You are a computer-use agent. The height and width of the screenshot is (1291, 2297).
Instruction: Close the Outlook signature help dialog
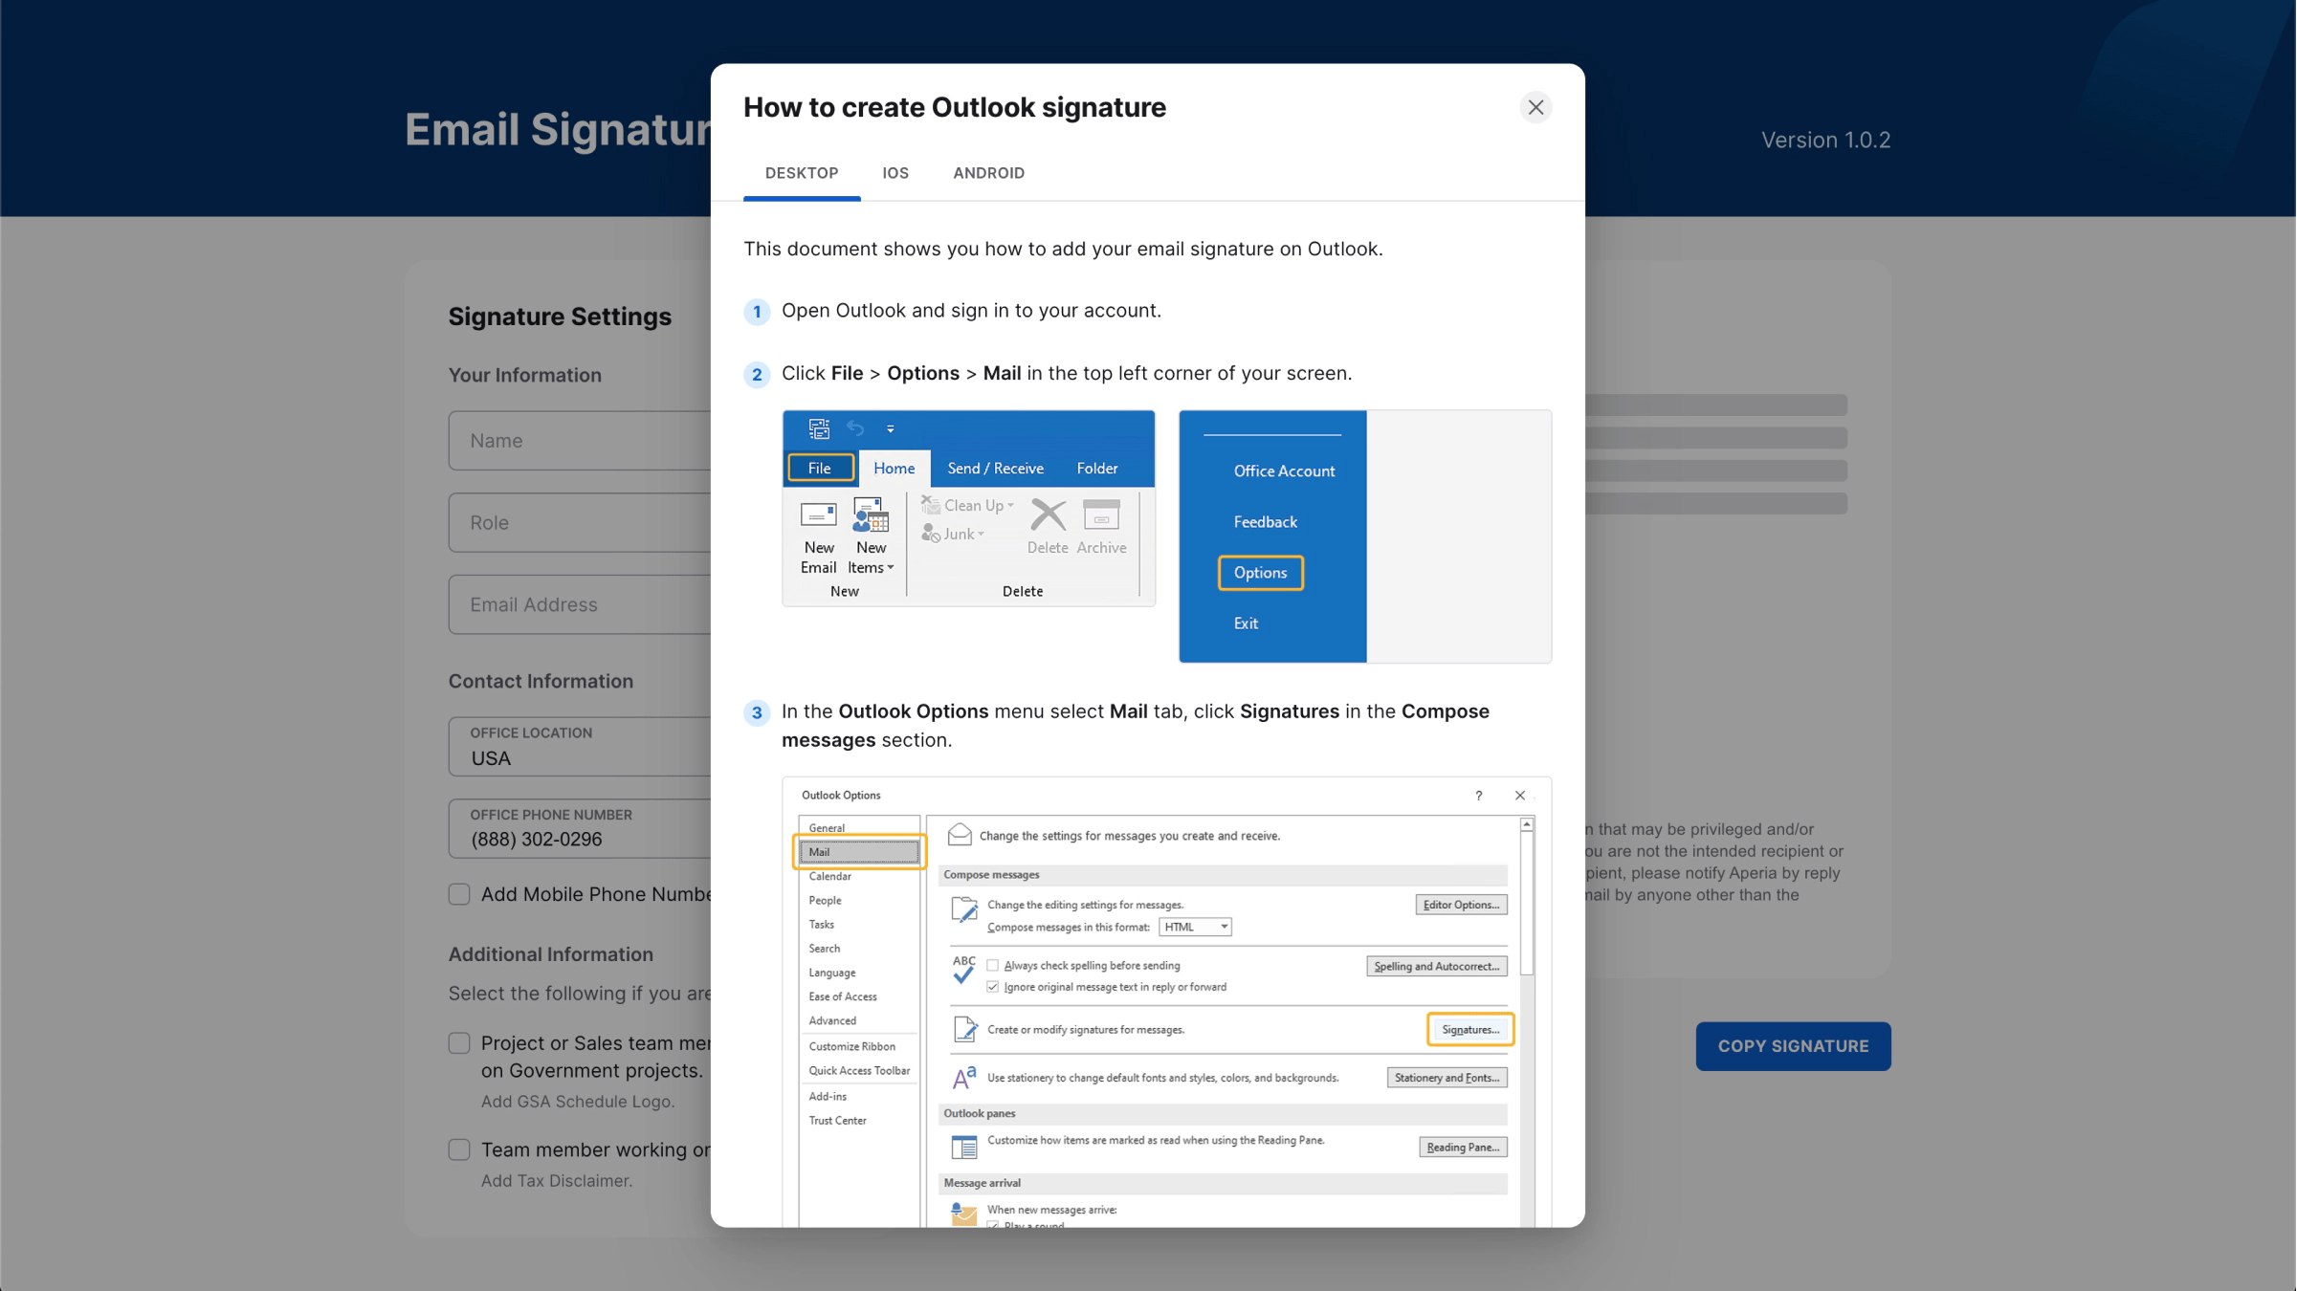[x=1535, y=107]
